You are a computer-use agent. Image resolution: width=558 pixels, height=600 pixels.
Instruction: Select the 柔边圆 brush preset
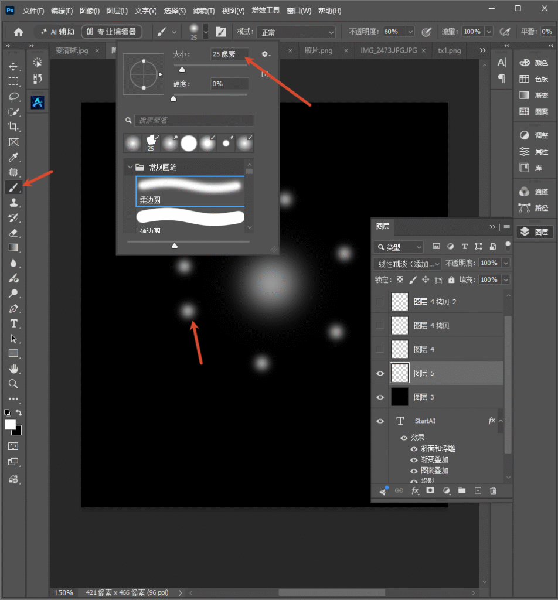190,191
